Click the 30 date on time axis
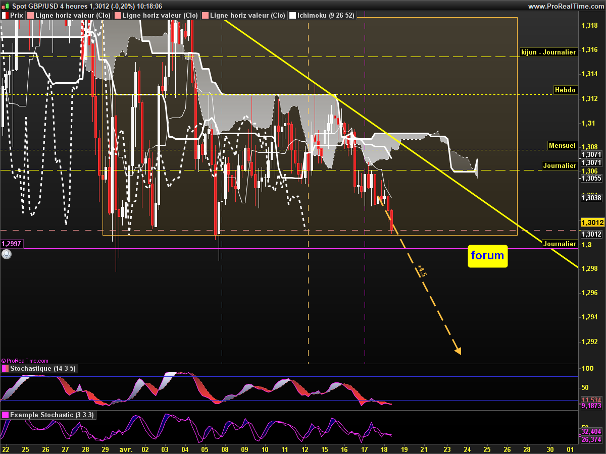Image resolution: width=606 pixels, height=454 pixels. [550, 448]
